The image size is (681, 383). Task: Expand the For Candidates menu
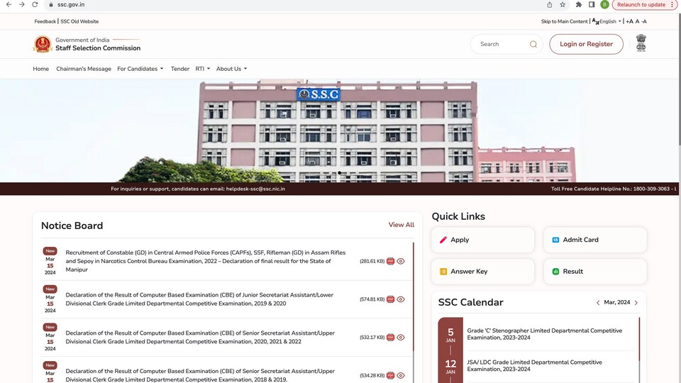140,69
